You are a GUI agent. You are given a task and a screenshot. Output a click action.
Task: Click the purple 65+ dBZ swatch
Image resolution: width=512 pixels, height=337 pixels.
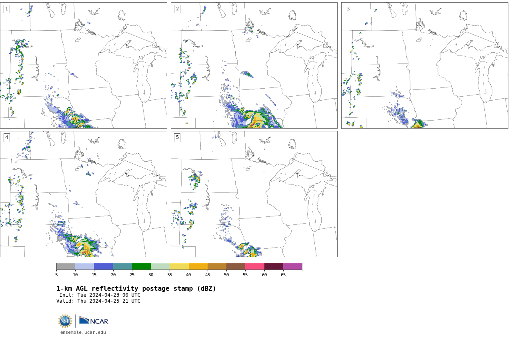pos(292,266)
